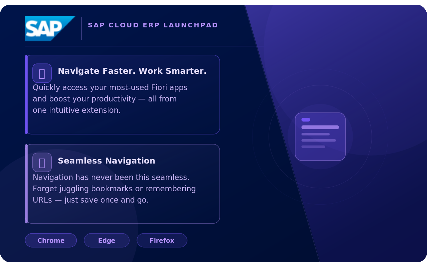Image resolution: width=427 pixels, height=267 pixels.
Task: Click text 'one intuitive extension.'
Action: 77,110
